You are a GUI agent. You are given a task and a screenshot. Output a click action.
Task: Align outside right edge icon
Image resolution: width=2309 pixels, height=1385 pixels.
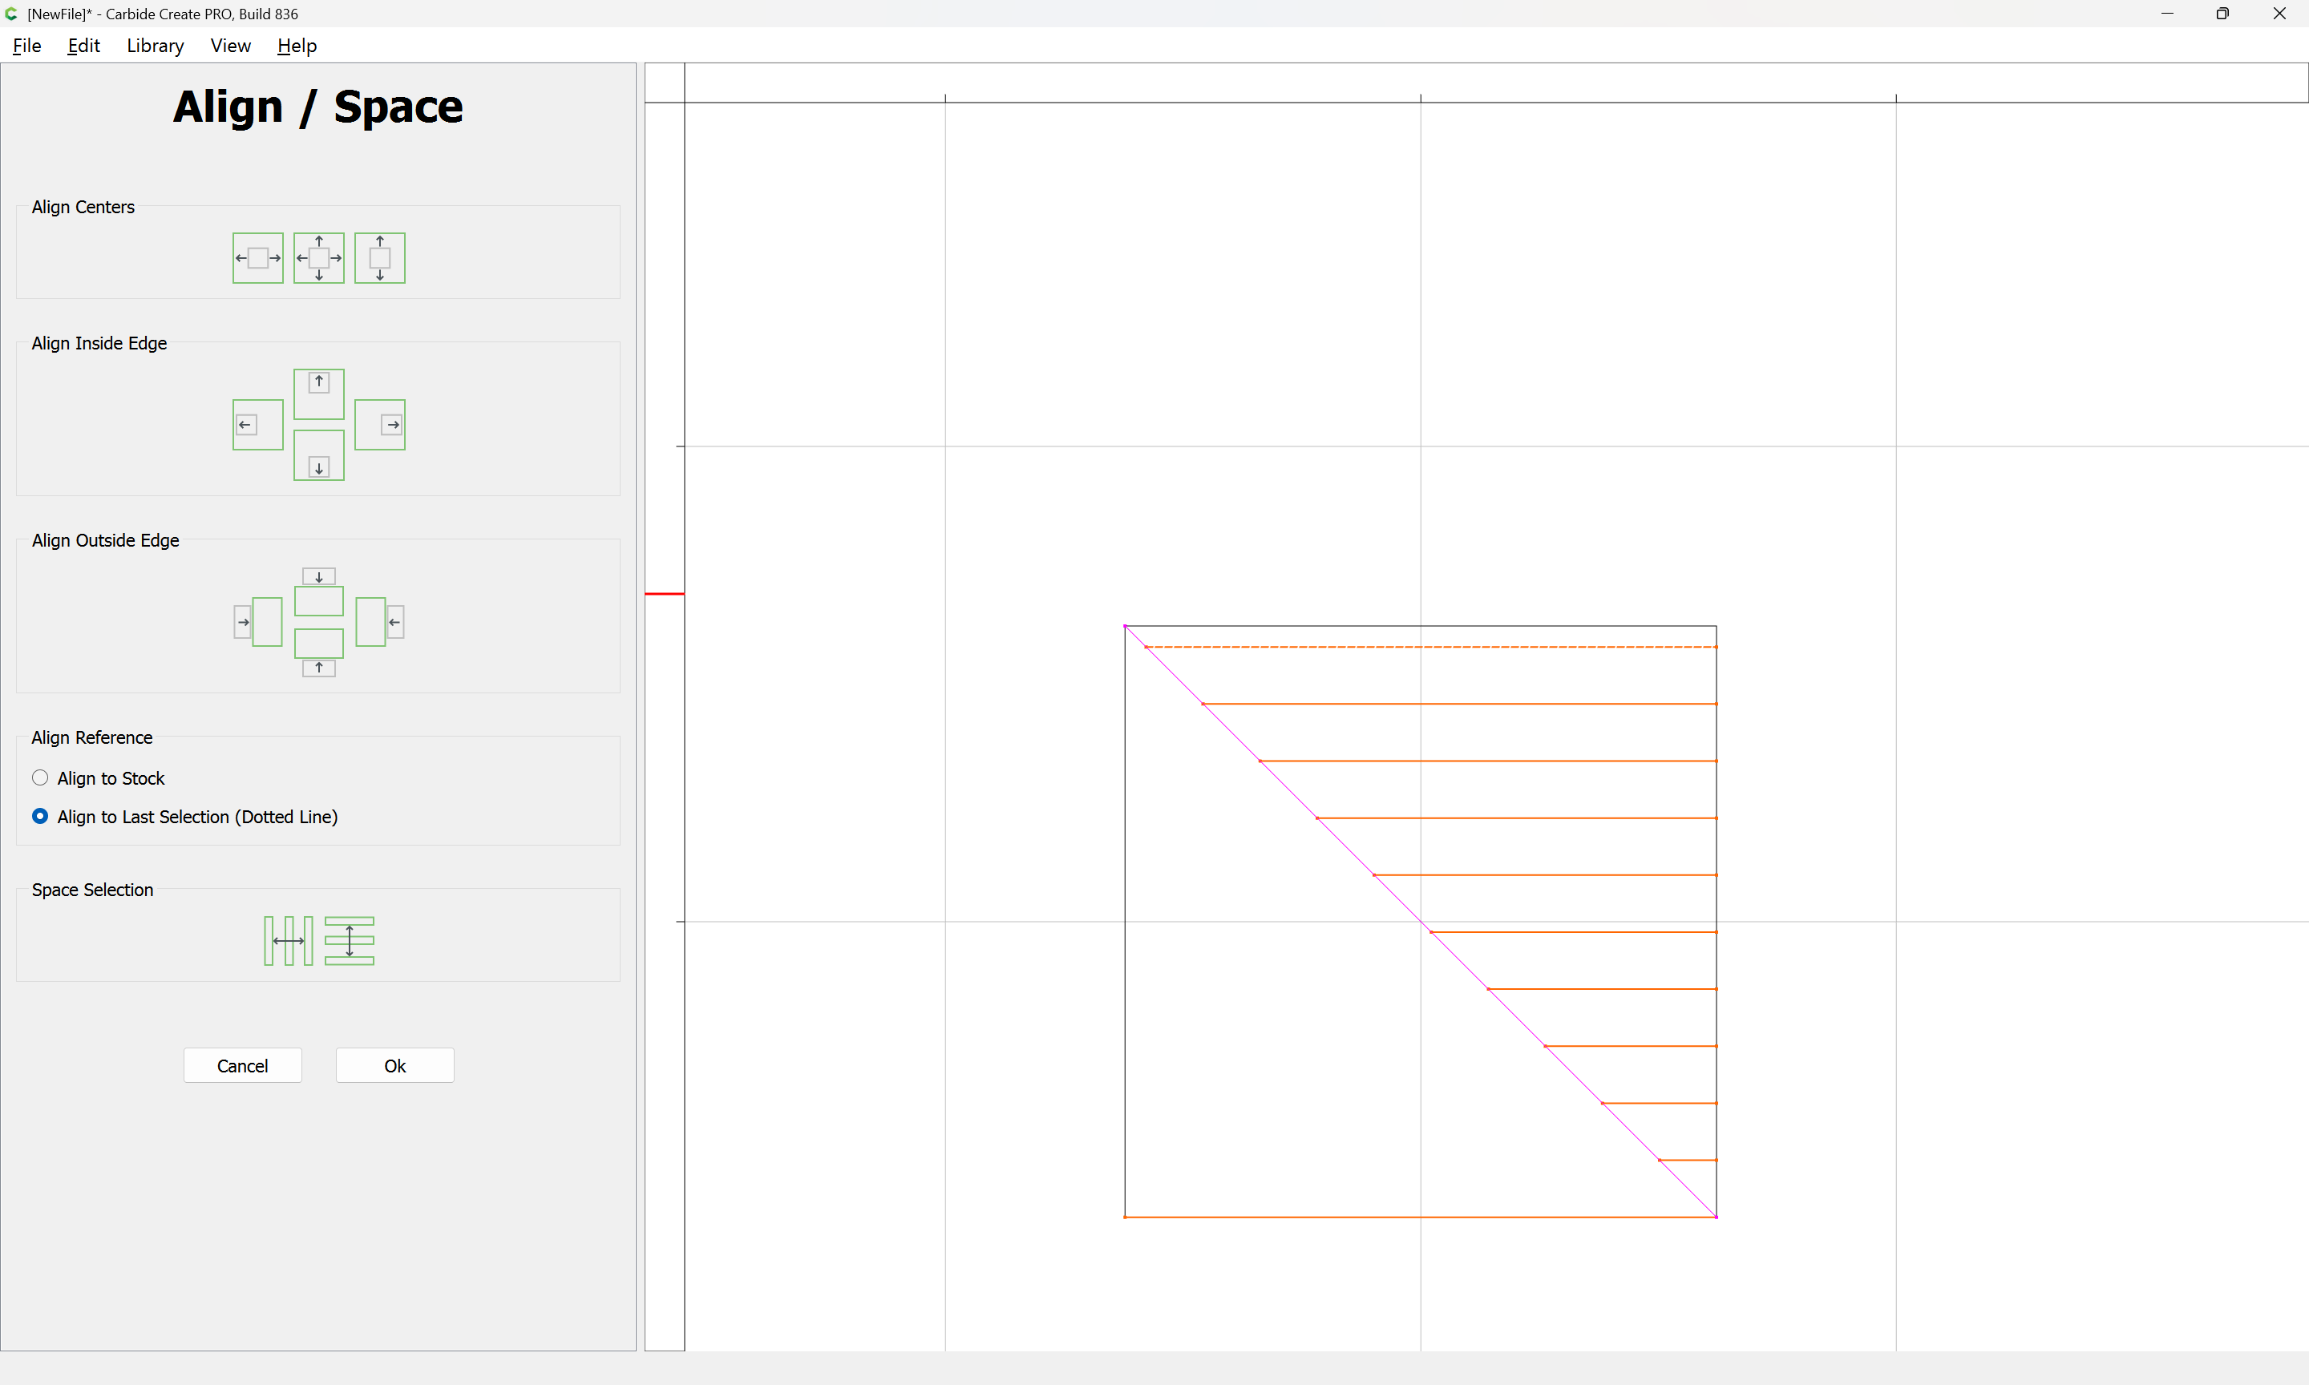[x=380, y=622]
